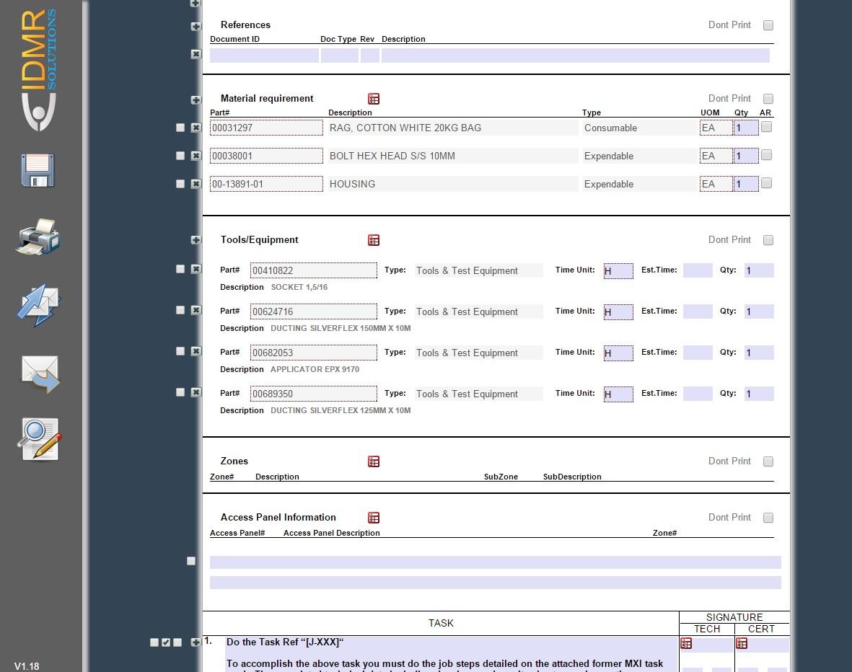Click the IDMR Solutions logo
Image resolution: width=852 pixels, height=672 pixels.
(38, 69)
